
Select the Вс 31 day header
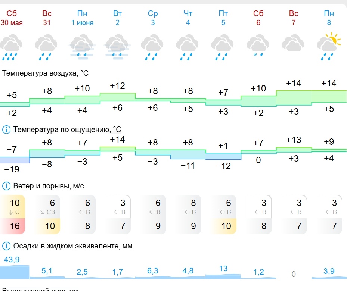tap(47, 18)
